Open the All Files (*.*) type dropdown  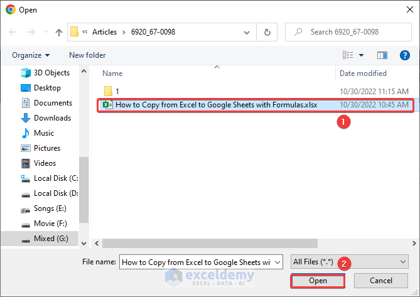[349, 262]
